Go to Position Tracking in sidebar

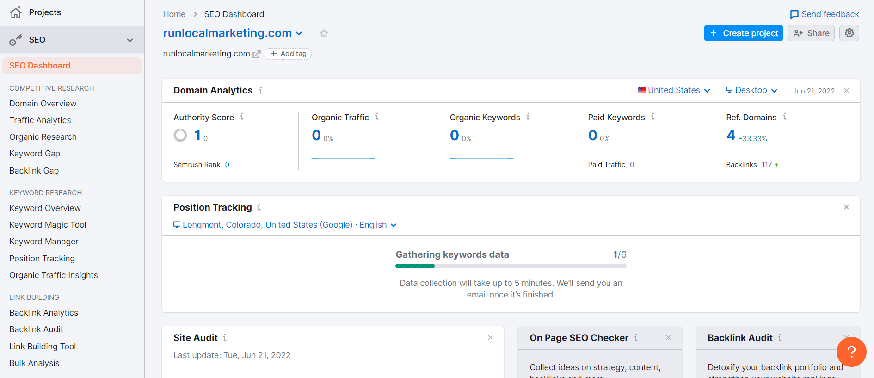42,259
